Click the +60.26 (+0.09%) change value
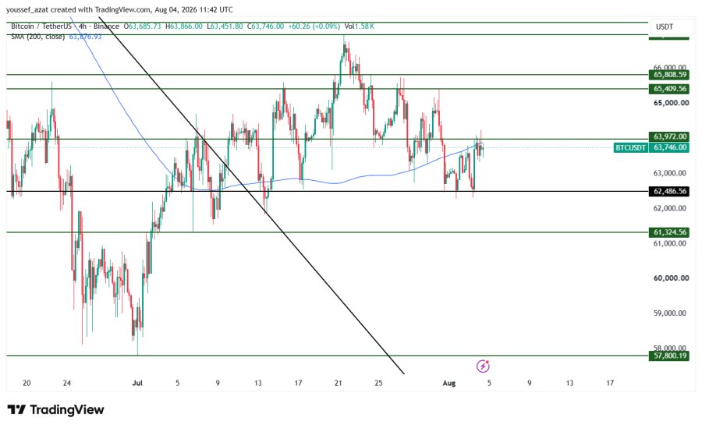Viewport: 702px width, 428px height. click(314, 27)
